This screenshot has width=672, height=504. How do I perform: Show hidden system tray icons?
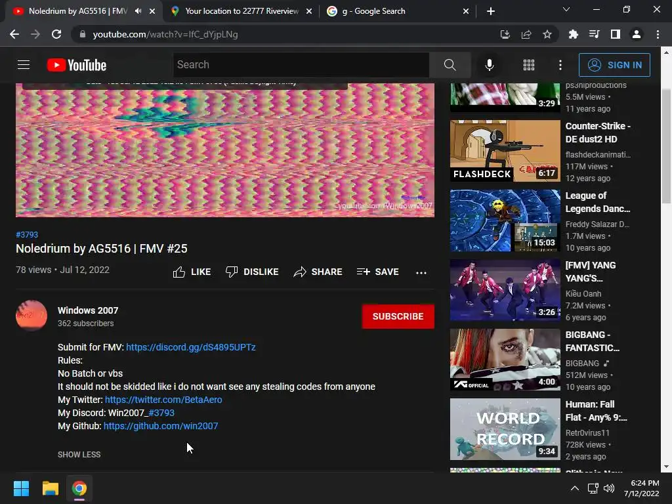click(x=575, y=488)
